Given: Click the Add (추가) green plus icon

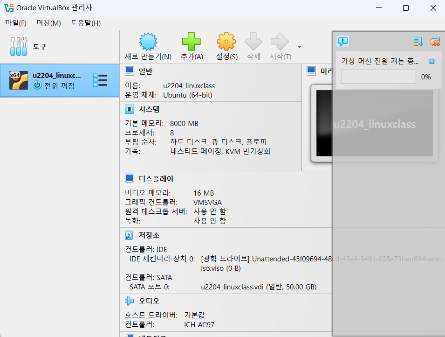Looking at the screenshot, I should [x=192, y=42].
